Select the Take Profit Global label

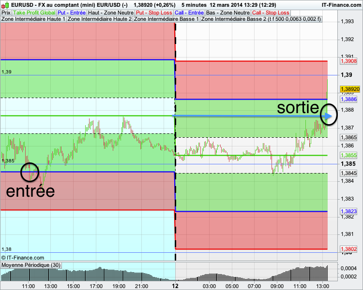(x=34, y=13)
